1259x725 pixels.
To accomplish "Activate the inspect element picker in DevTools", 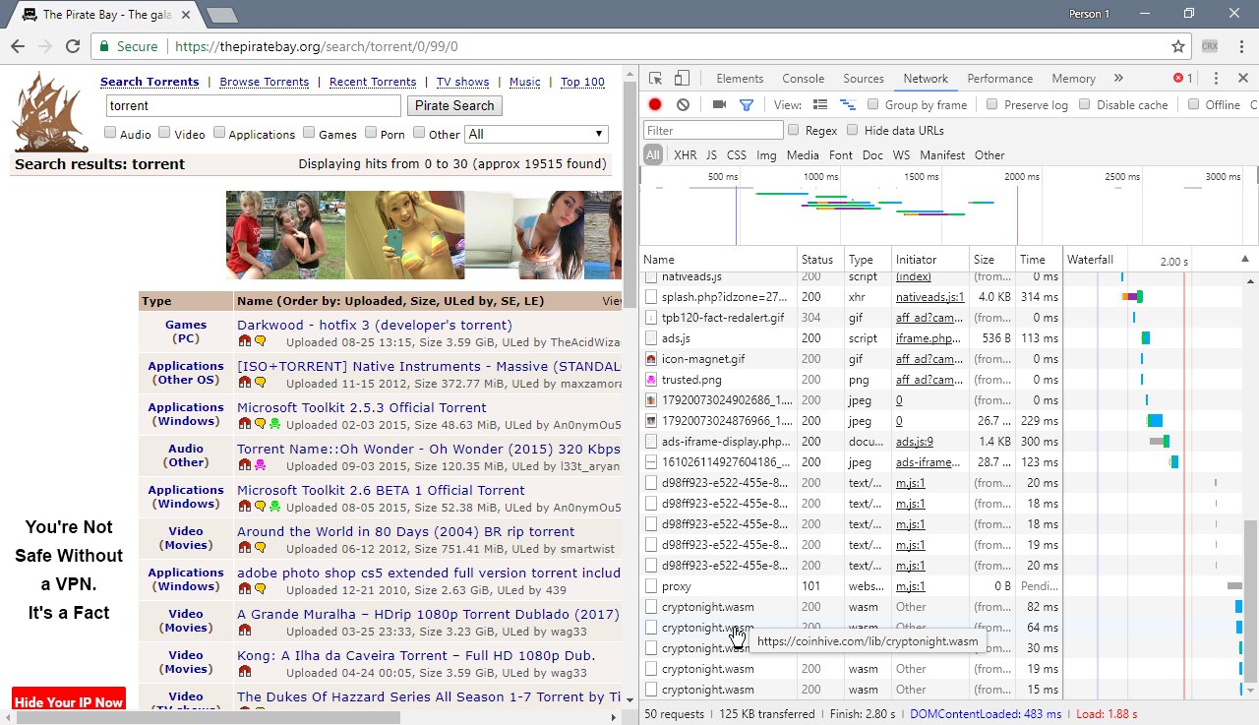I will [x=656, y=79].
